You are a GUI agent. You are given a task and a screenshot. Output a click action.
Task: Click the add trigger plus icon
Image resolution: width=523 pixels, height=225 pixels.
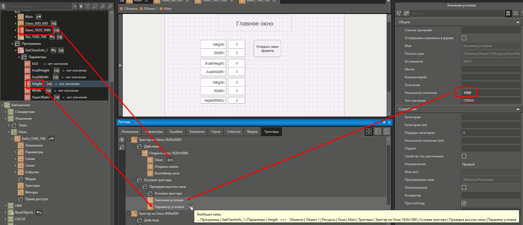tap(122, 140)
